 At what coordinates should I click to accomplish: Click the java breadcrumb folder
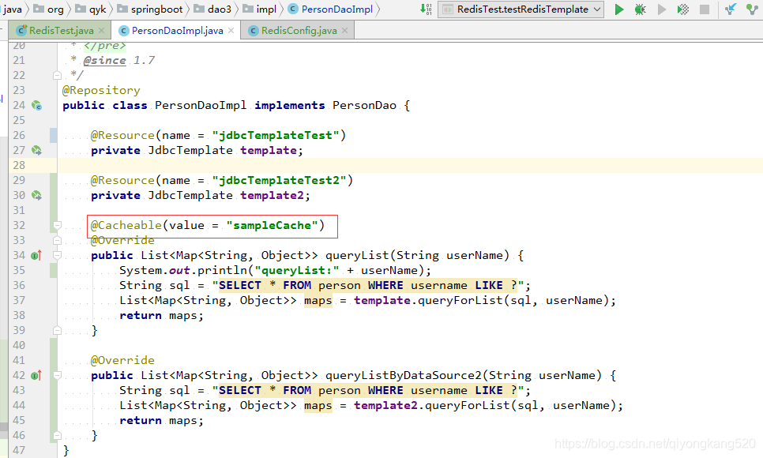12,9
